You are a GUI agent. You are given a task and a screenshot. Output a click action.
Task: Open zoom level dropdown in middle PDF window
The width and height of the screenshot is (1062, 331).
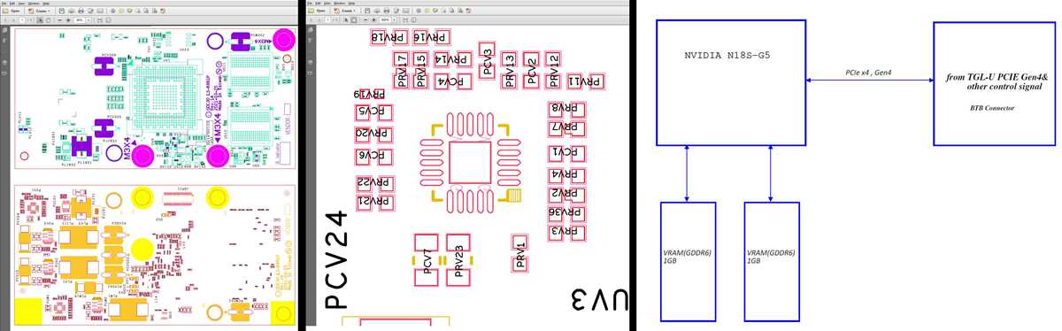(x=394, y=19)
